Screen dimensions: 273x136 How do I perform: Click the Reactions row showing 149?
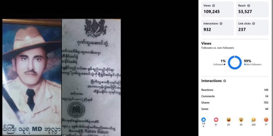[x=235, y=90]
